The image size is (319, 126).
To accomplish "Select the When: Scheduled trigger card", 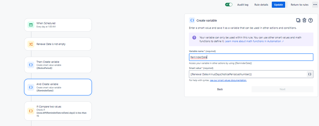I will (x=58, y=25).
